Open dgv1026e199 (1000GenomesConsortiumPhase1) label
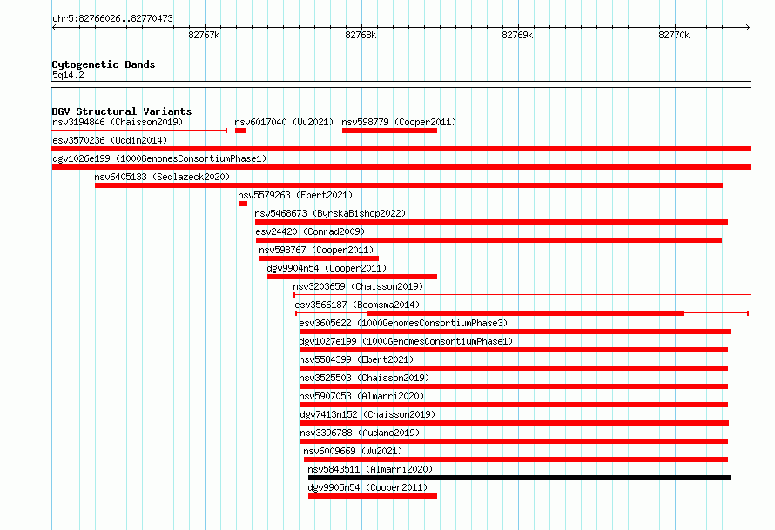 [159, 158]
